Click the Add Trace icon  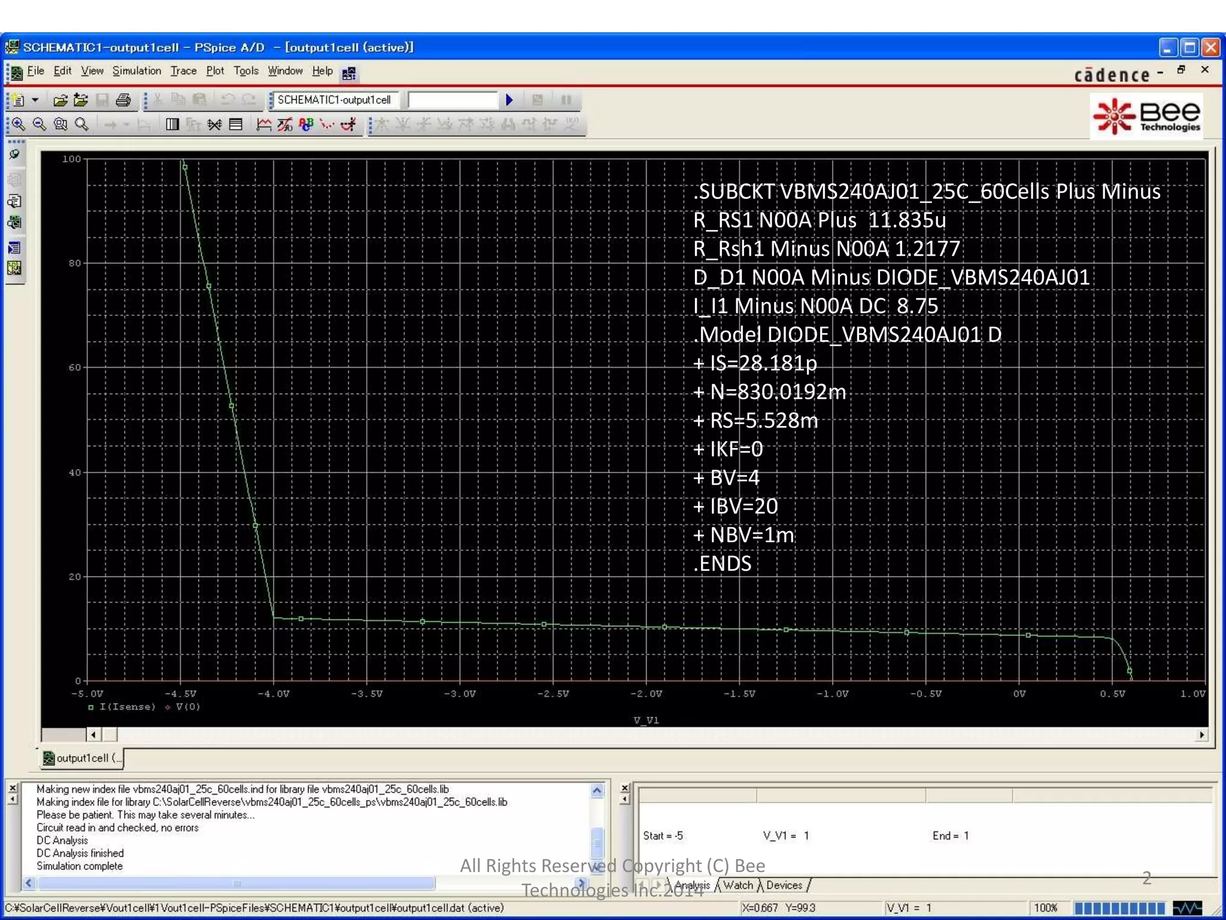[263, 124]
